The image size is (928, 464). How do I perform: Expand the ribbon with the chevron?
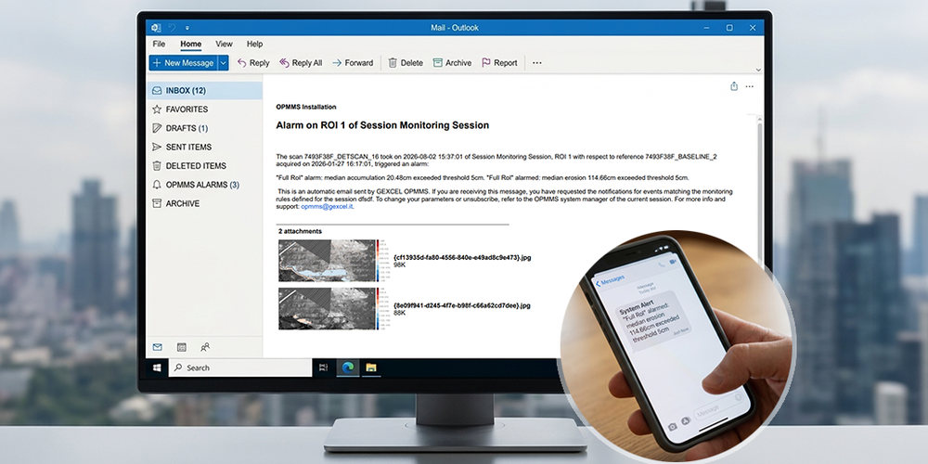tap(758, 70)
